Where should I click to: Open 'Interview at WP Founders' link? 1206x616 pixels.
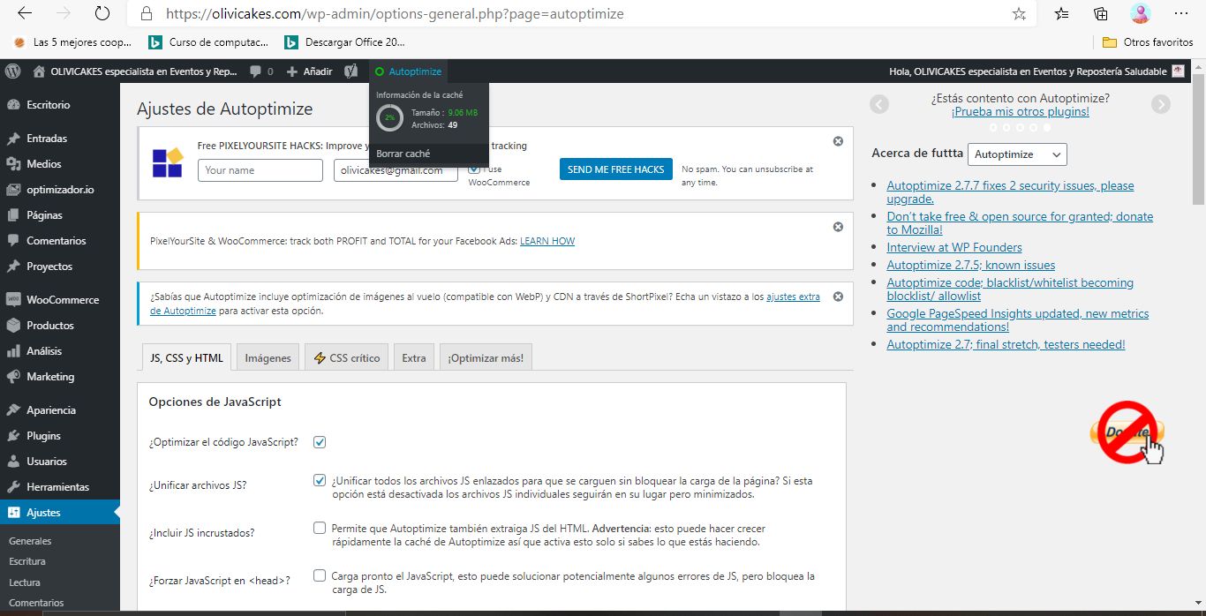tap(954, 247)
